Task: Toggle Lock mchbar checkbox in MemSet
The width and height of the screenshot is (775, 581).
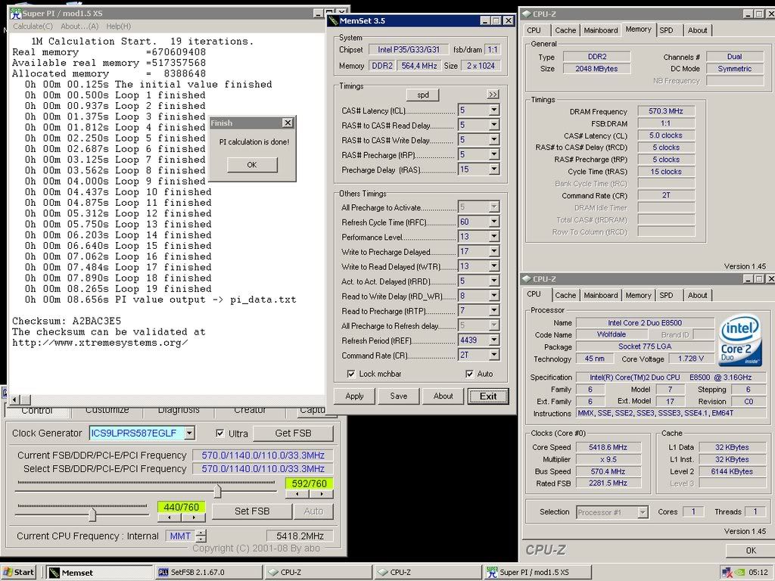Action: click(351, 374)
